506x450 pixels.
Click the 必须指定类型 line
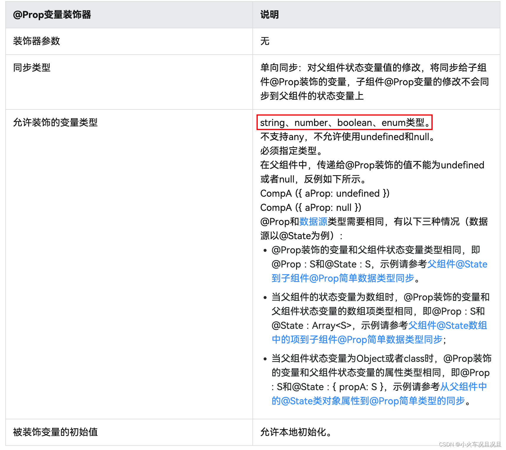[291, 151]
